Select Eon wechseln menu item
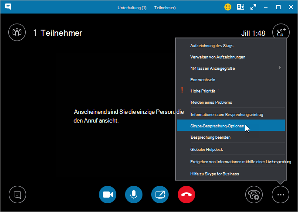298x212 pixels. point(231,80)
